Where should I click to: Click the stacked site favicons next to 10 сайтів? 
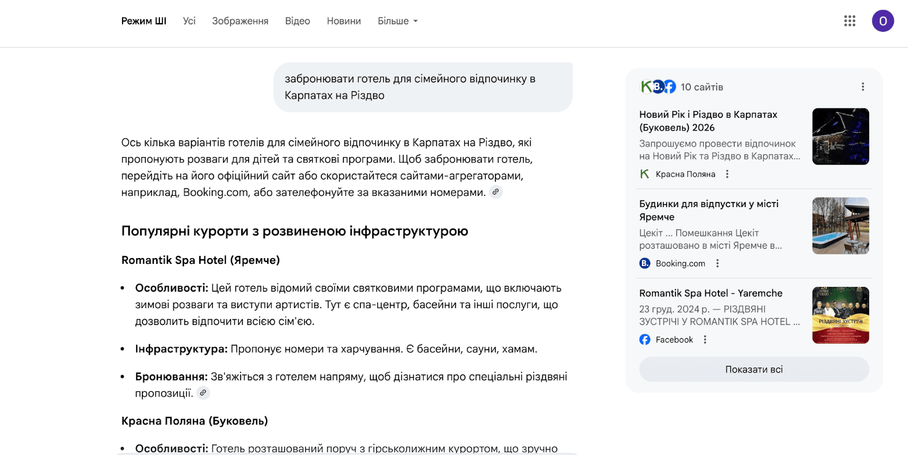[x=658, y=87]
